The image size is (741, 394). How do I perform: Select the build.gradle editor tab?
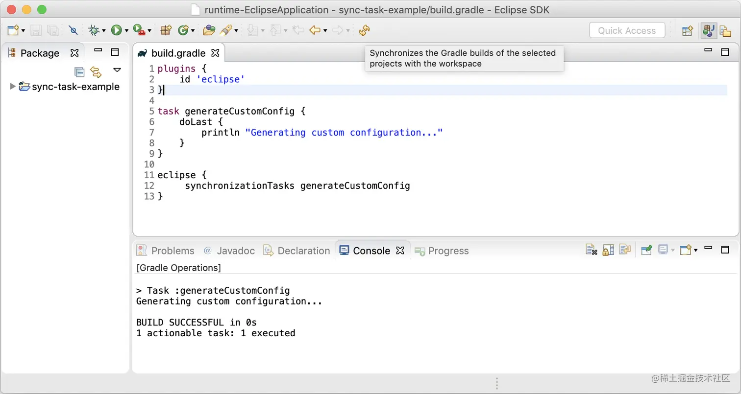click(x=178, y=53)
